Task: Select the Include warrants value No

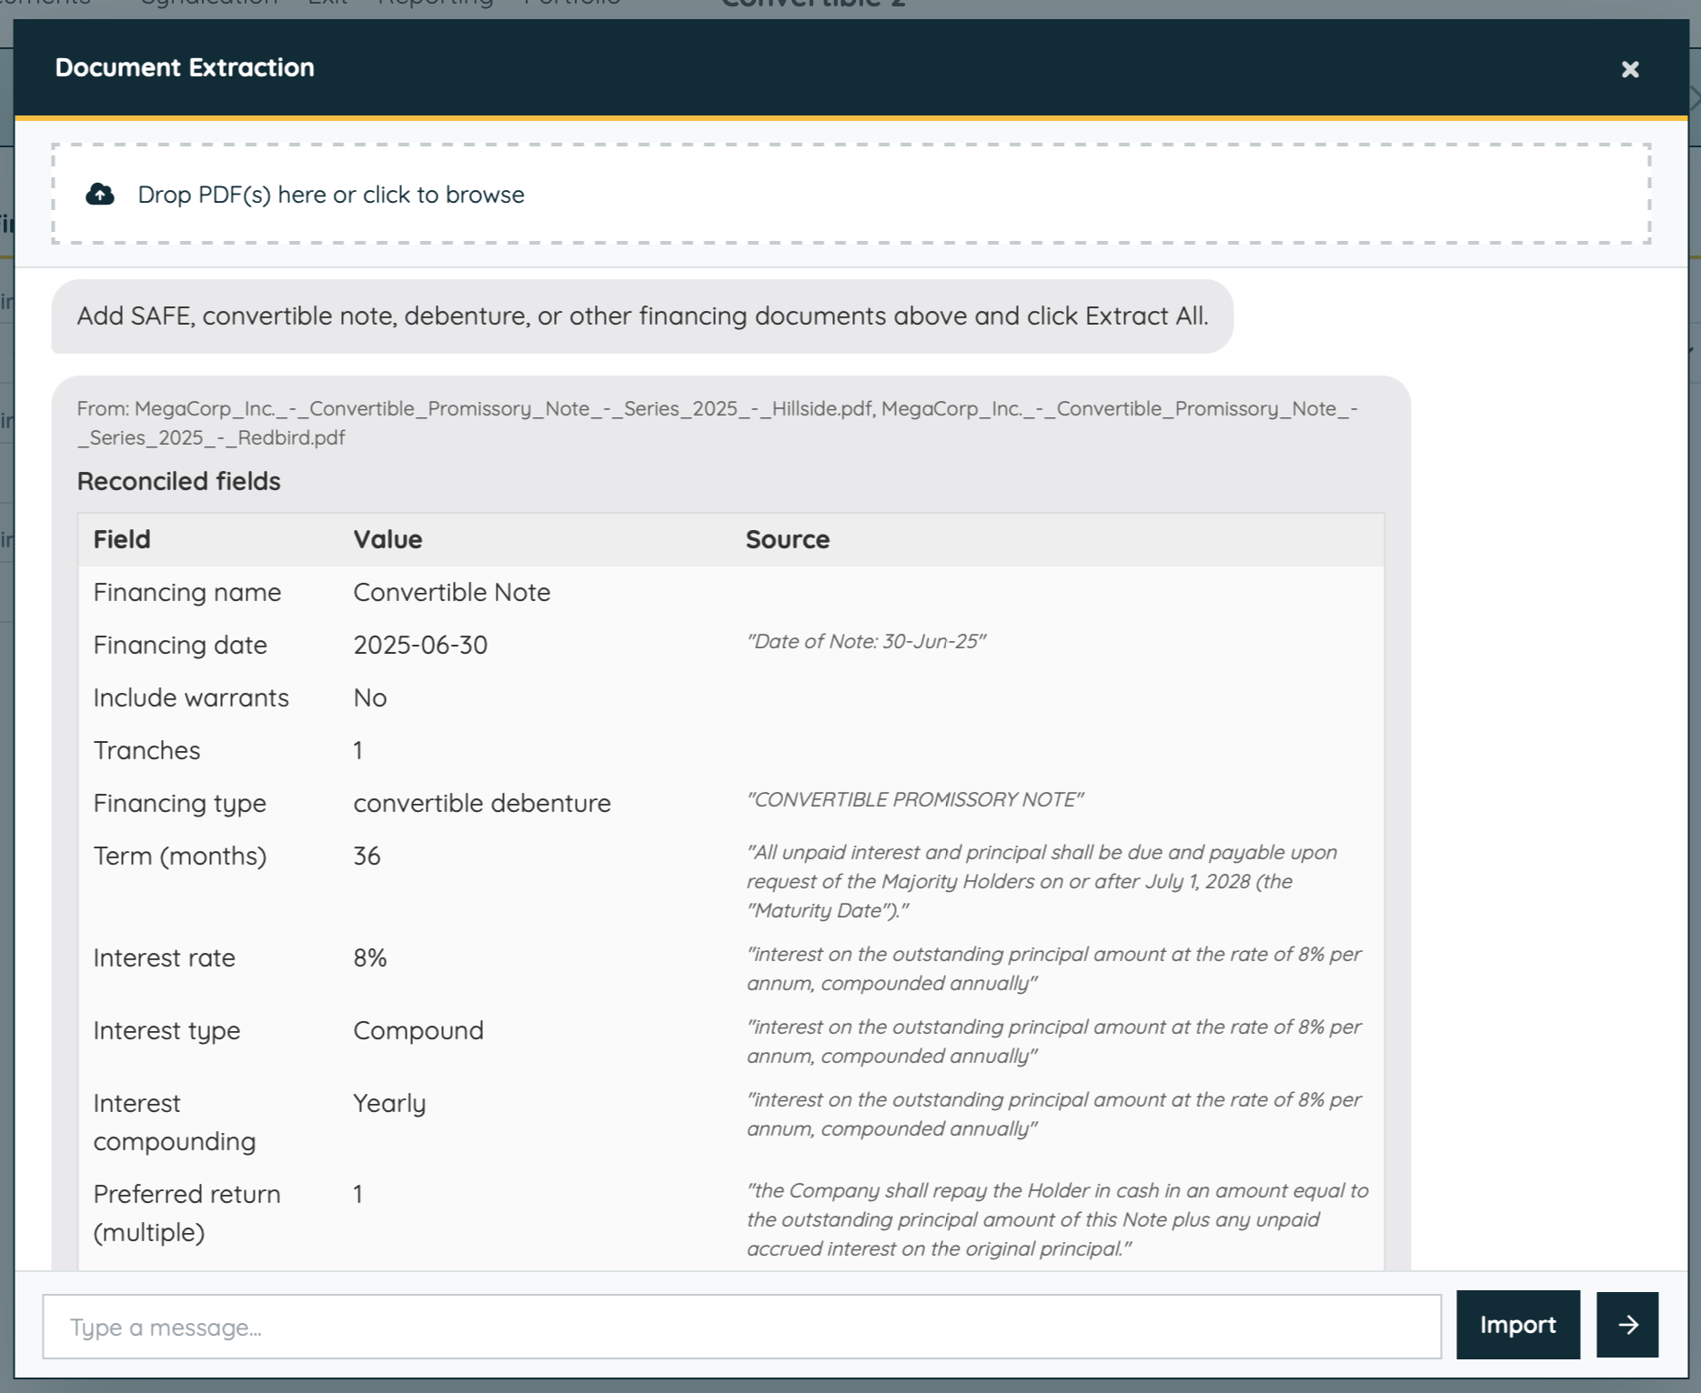Action: point(370,697)
